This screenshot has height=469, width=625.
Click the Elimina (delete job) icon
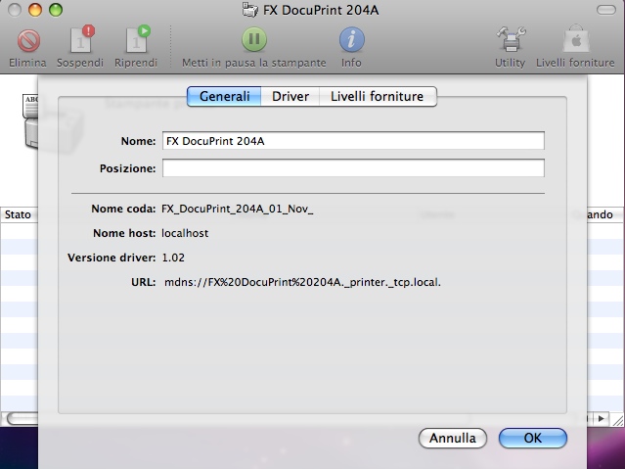28,40
